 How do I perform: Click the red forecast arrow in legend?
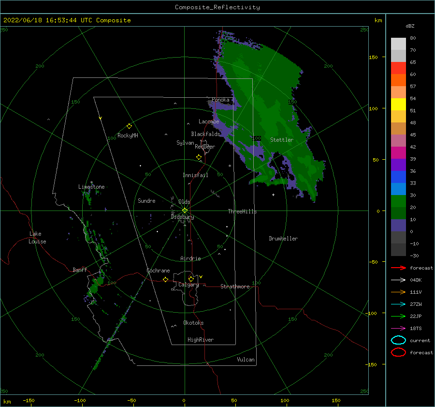[x=398, y=268]
